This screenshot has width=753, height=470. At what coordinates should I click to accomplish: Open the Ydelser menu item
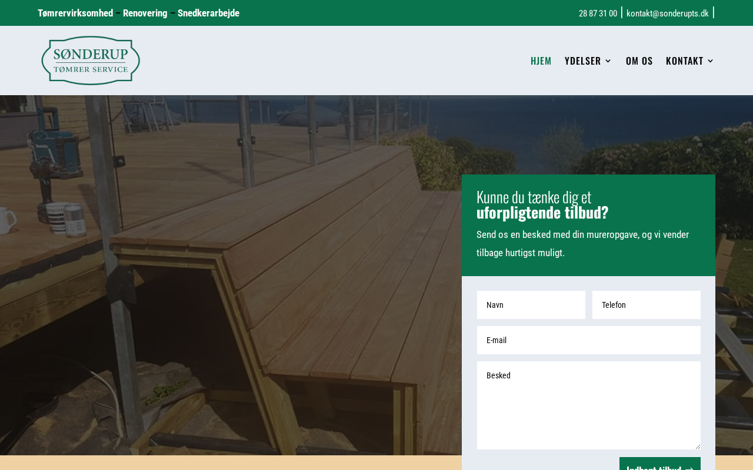click(x=583, y=61)
